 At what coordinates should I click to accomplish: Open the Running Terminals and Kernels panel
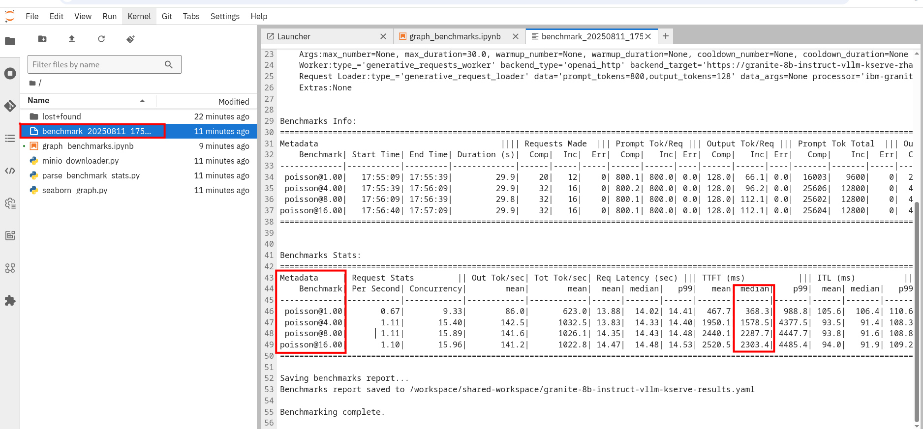pyautogui.click(x=10, y=74)
